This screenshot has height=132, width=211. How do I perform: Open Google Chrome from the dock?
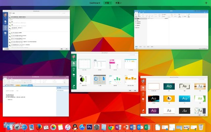point(111,127)
